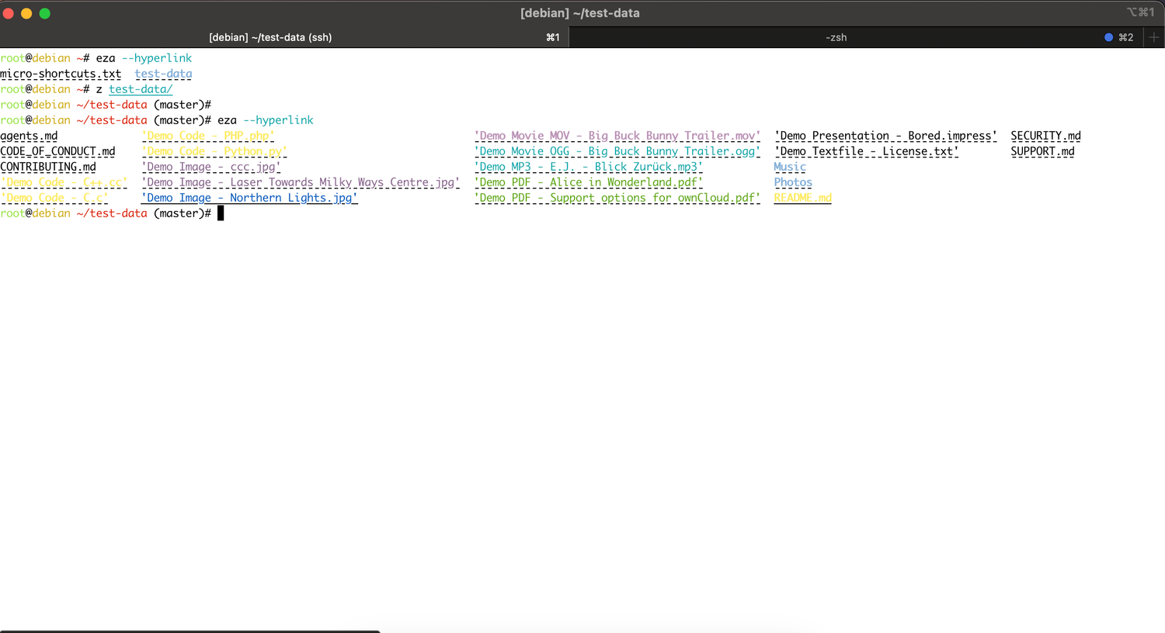The height and width of the screenshot is (633, 1165).
Task: Open CODE_OF_CONDUCT.md file link
Action: [57, 151]
